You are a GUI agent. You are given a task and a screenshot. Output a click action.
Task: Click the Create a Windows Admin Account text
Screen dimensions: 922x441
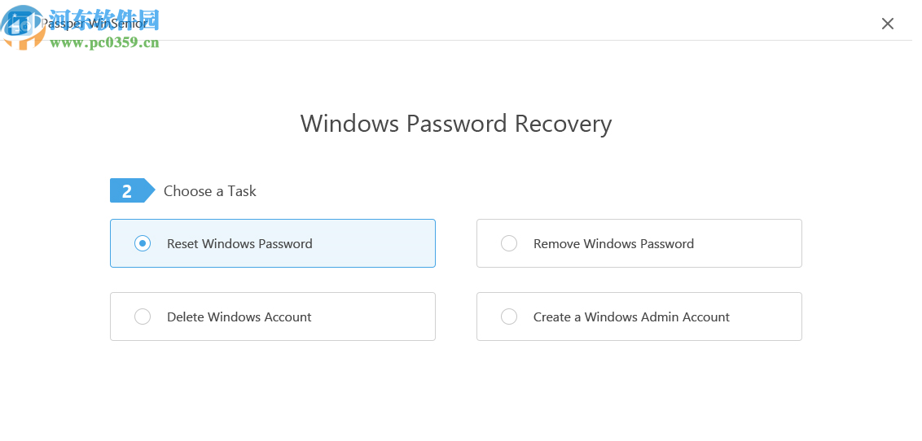631,317
